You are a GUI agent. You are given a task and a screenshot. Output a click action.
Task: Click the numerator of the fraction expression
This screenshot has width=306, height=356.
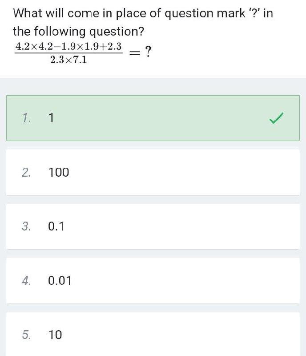(68, 46)
